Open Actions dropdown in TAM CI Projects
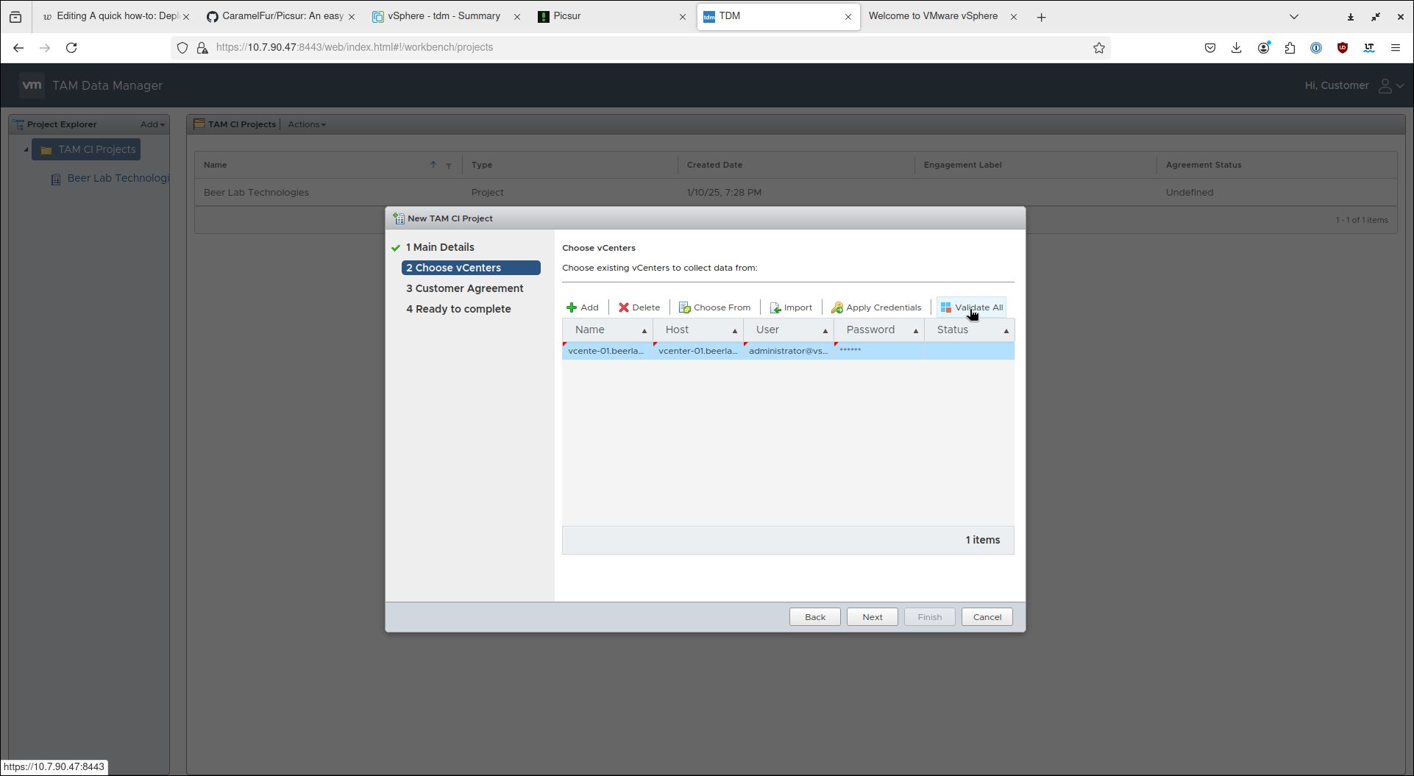 pos(307,124)
